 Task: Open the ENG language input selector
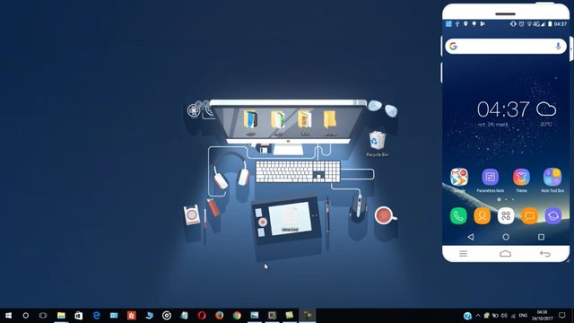(523, 315)
